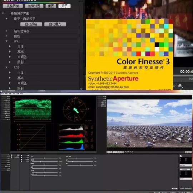Click the green channel histogram
This screenshot has height=193, width=193.
click(72, 140)
